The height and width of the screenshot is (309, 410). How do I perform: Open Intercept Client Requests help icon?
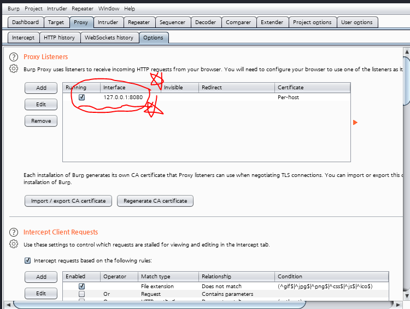pos(14,232)
